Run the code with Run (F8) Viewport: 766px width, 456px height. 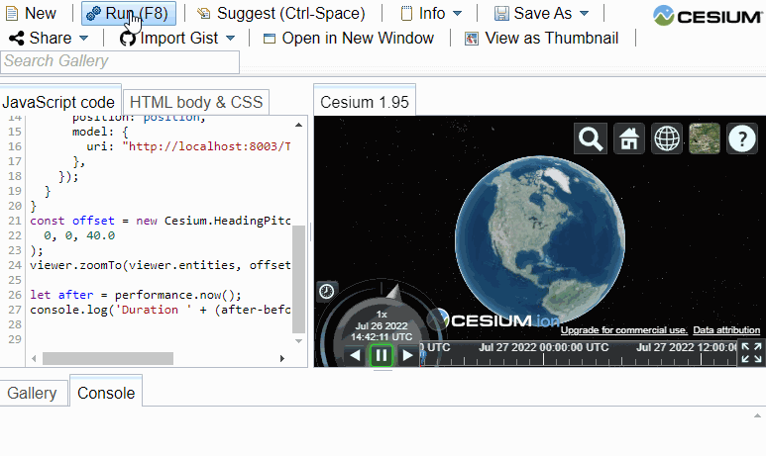(x=129, y=13)
